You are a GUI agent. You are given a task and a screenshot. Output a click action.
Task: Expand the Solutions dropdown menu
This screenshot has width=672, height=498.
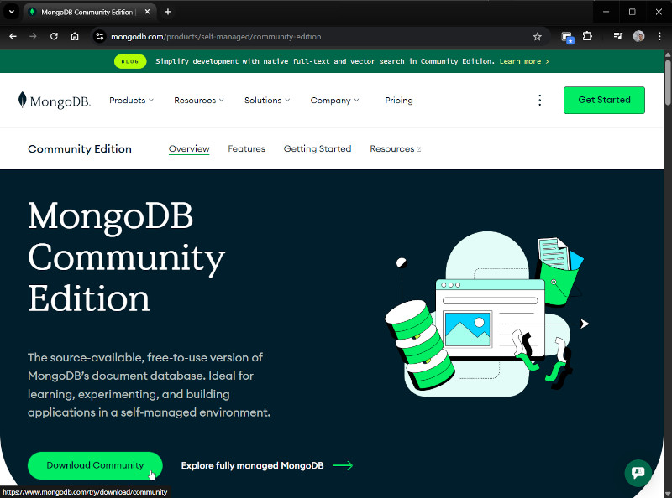click(x=266, y=101)
